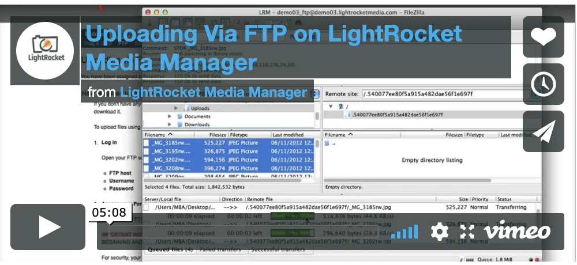
Task: Open video settings gear
Action: [439, 232]
